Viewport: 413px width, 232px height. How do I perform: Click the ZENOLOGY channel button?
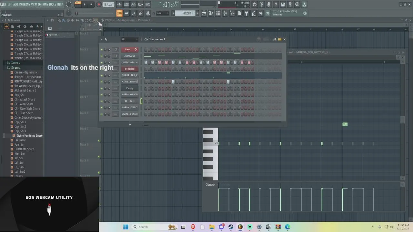(x=130, y=56)
